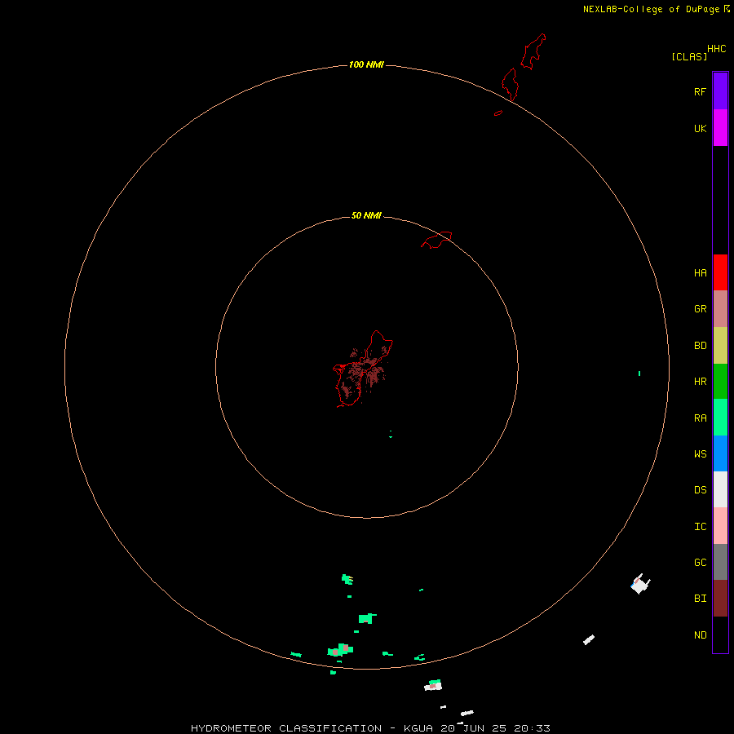Click the magenta UK legend swatch
Image resolution: width=734 pixels, height=734 pixels.
[x=720, y=127]
